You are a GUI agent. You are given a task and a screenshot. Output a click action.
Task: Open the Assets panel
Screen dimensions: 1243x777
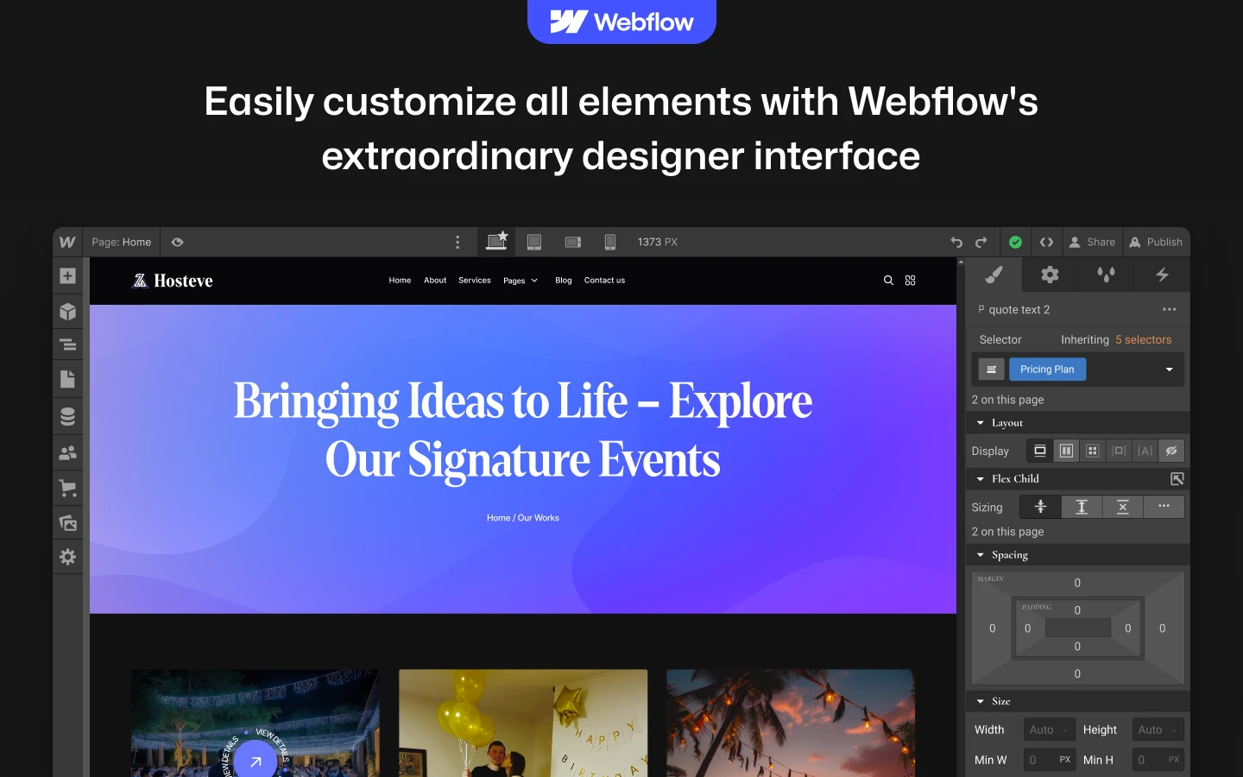click(x=68, y=522)
